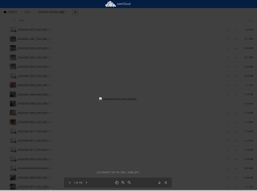Close the image preview overlay

(166, 182)
